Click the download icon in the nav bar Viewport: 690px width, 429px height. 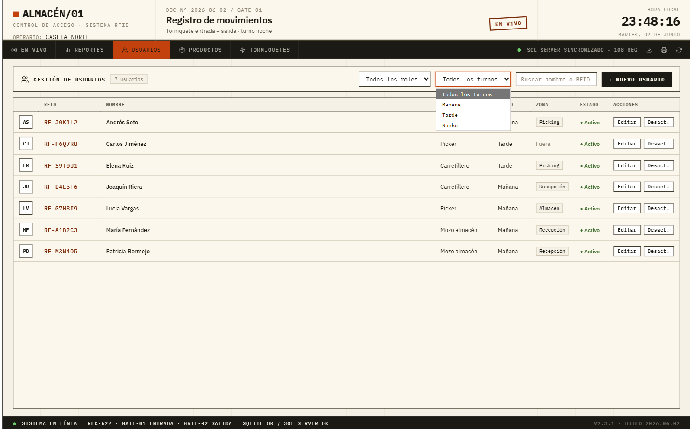[649, 50]
